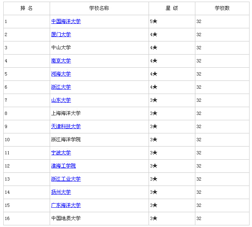Click the 32 value in 浙江海洋学院 row
The width and height of the screenshot is (252, 227).
(x=199, y=140)
